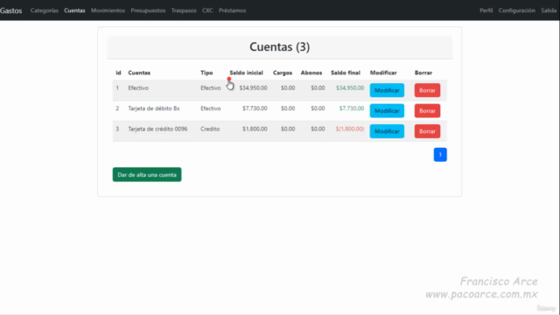Viewport: 560px width, 315px height.
Task: Modify the Tarjeta de débito Bx account
Action: coord(387,111)
